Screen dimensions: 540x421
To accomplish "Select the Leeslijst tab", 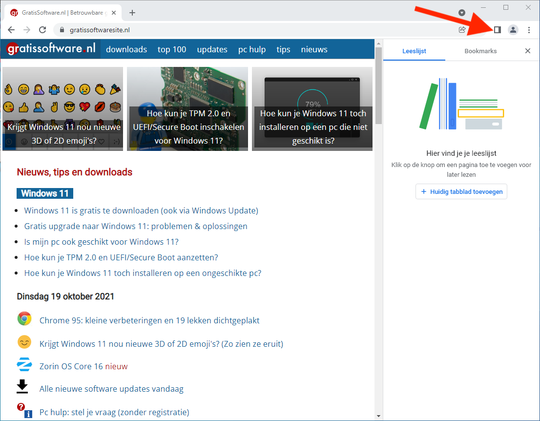I will [414, 51].
